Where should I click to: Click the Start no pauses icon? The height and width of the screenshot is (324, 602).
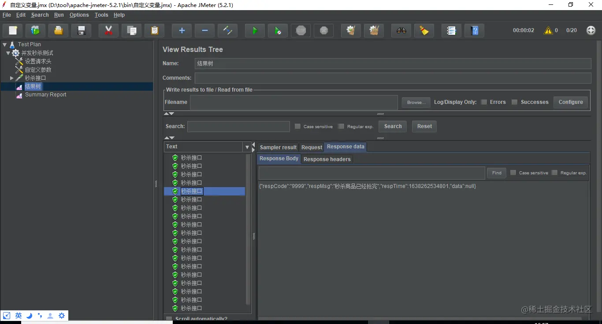(278, 30)
